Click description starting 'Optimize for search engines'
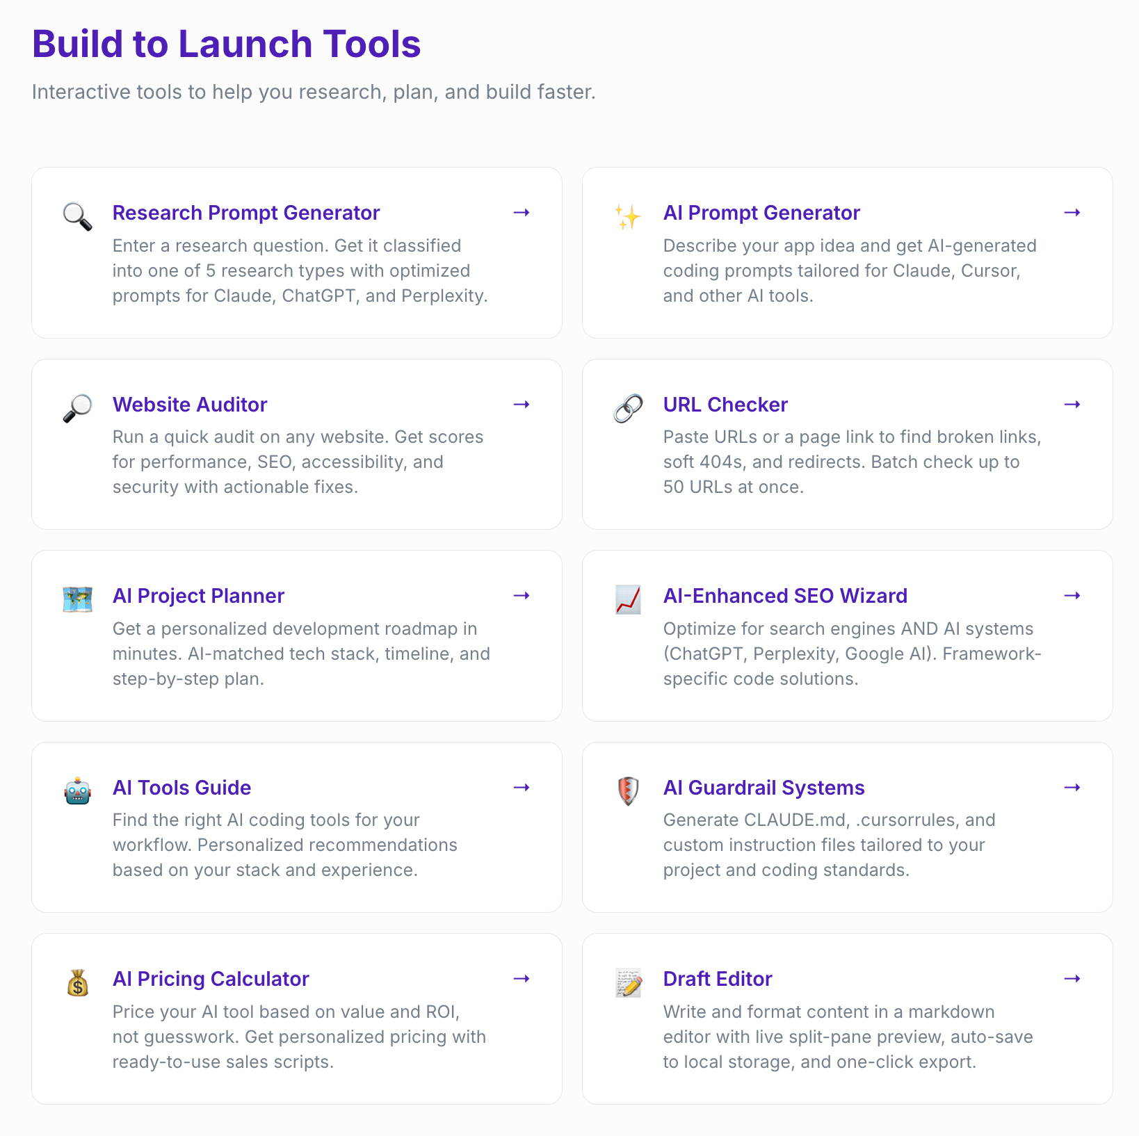The image size is (1139, 1136). click(x=852, y=654)
